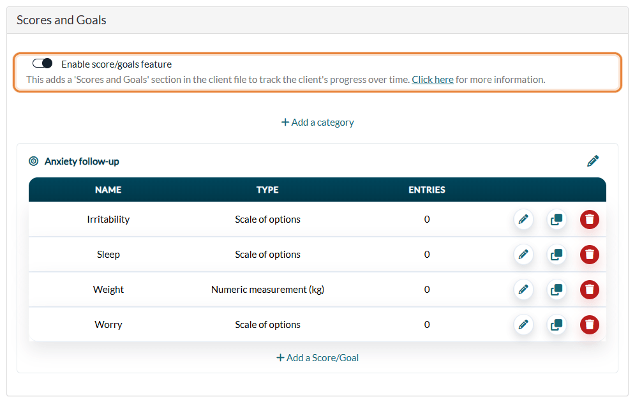Screen dimensions: 635x402
Task: Edit the Weight measurement
Action: (x=523, y=290)
